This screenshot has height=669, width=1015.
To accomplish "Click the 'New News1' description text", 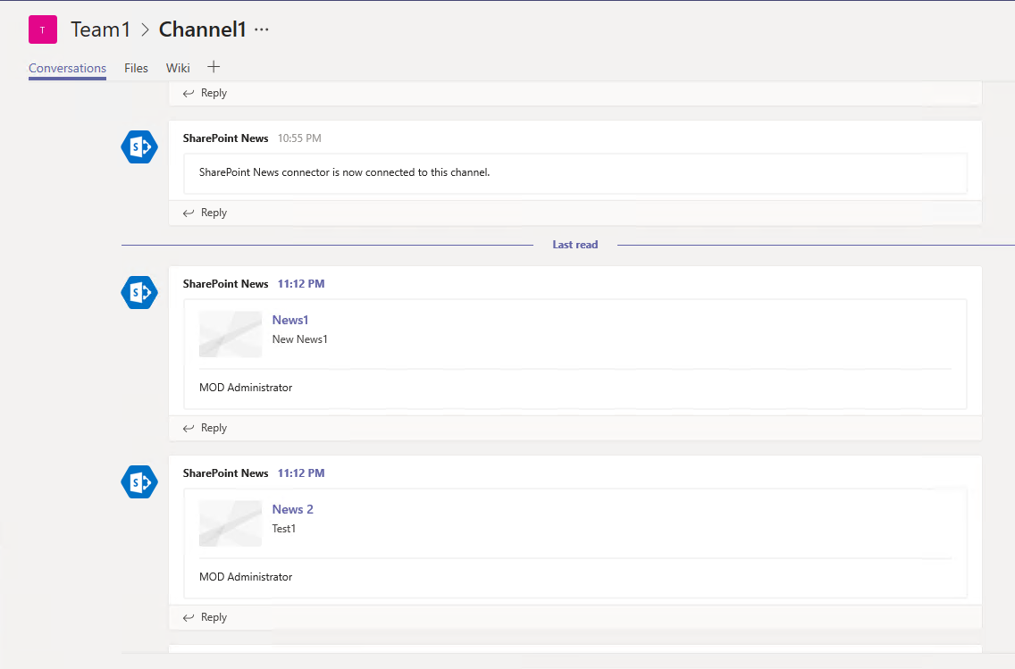I will (x=299, y=339).
